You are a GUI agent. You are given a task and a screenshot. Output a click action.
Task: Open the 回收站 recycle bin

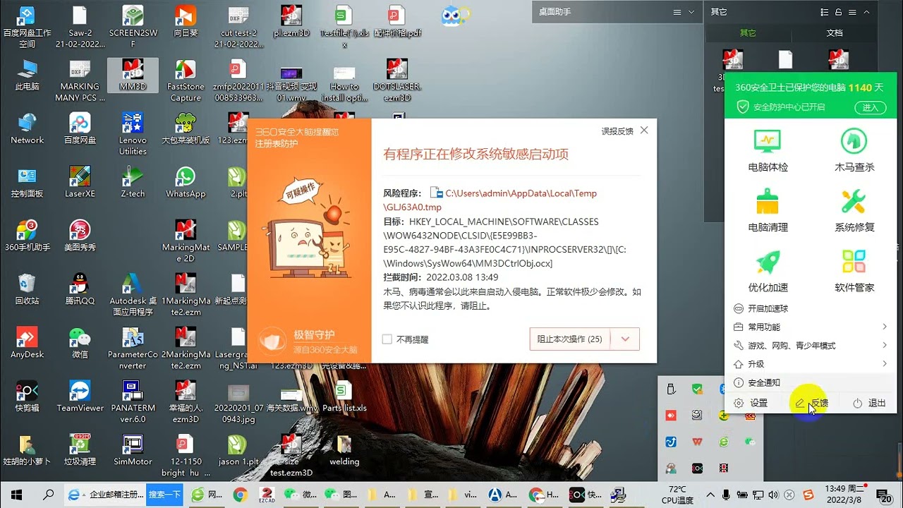pyautogui.click(x=27, y=289)
